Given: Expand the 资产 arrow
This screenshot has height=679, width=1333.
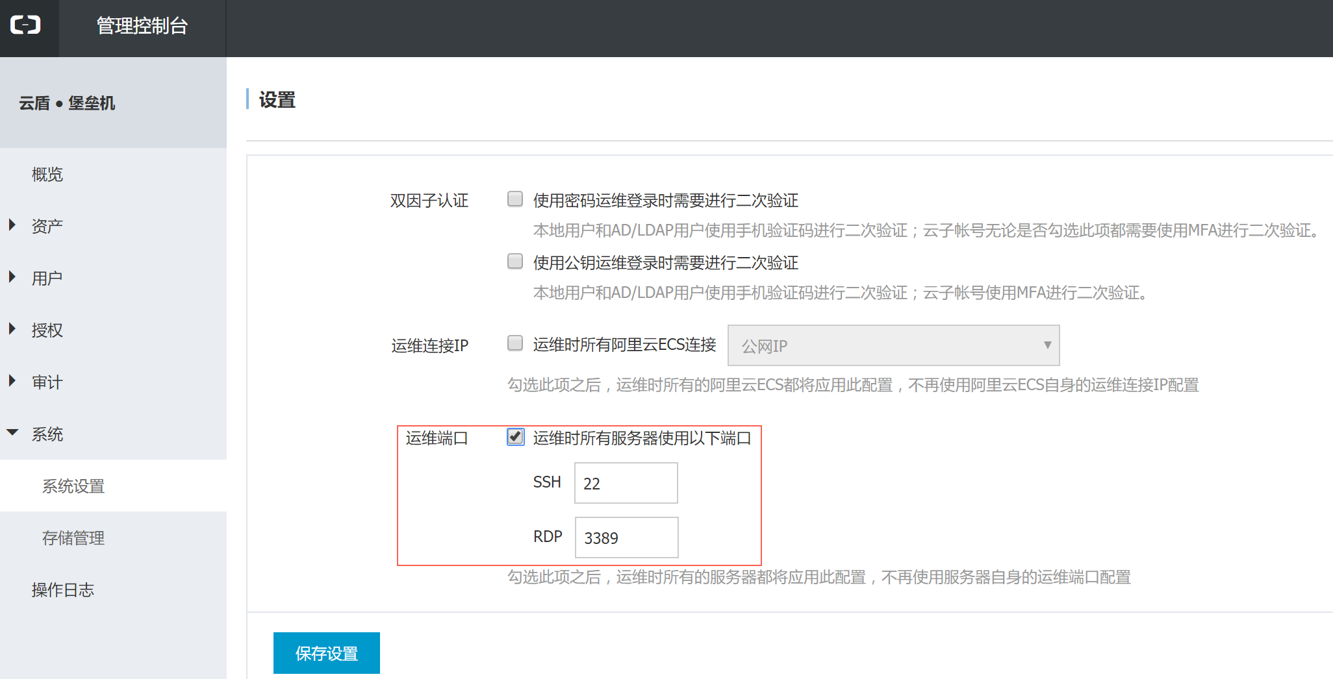Looking at the screenshot, I should point(12,225).
